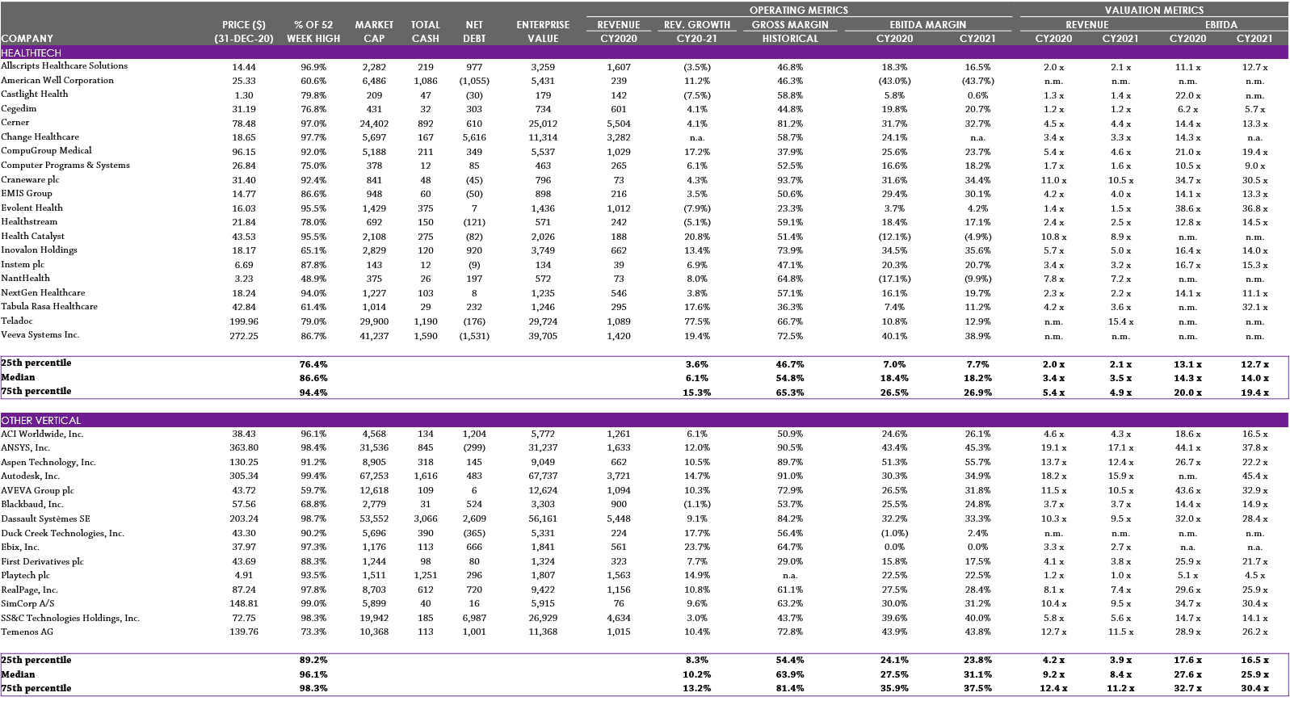Viewport: 1290px width, 701px height.
Task: Click Teladoc revenue growth 77.5%
Action: click(697, 321)
